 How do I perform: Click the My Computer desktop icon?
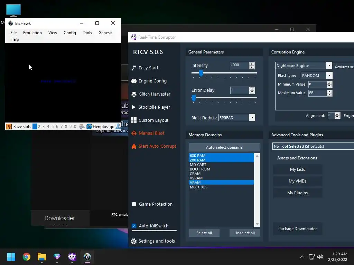pyautogui.click(x=13, y=11)
